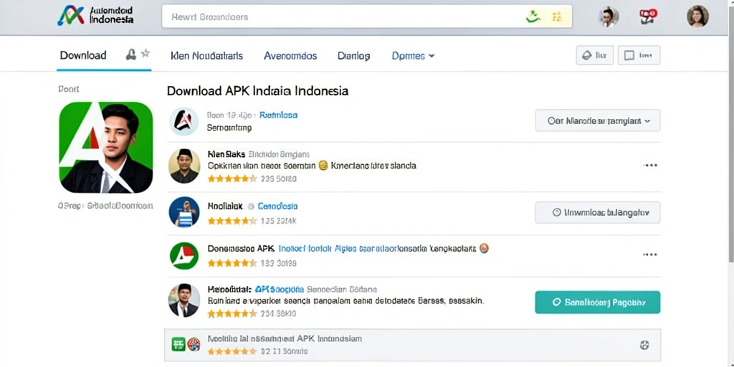The width and height of the screenshot is (734, 367).
Task: Open the blue Rsimlosa link
Action: 279,115
